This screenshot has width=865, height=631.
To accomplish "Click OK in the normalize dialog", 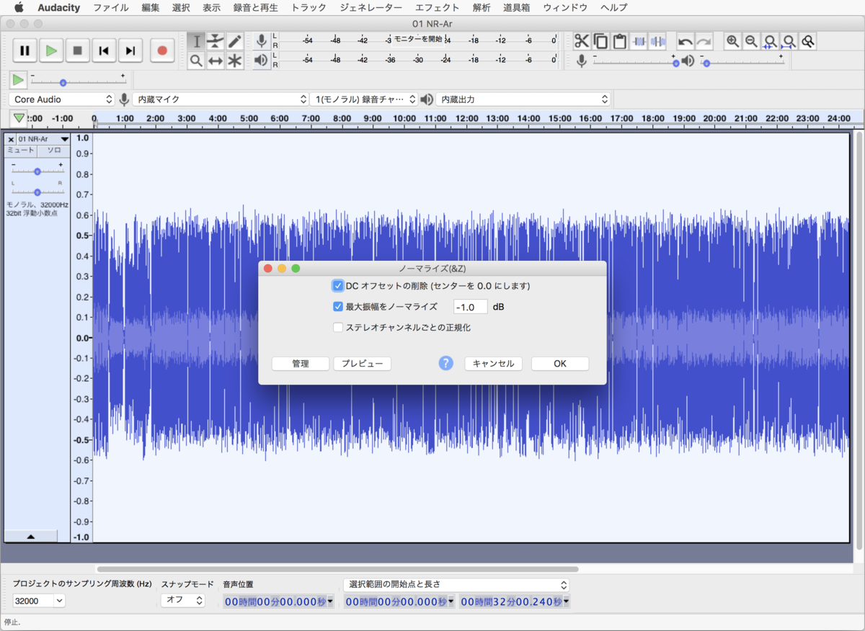I will click(x=560, y=364).
